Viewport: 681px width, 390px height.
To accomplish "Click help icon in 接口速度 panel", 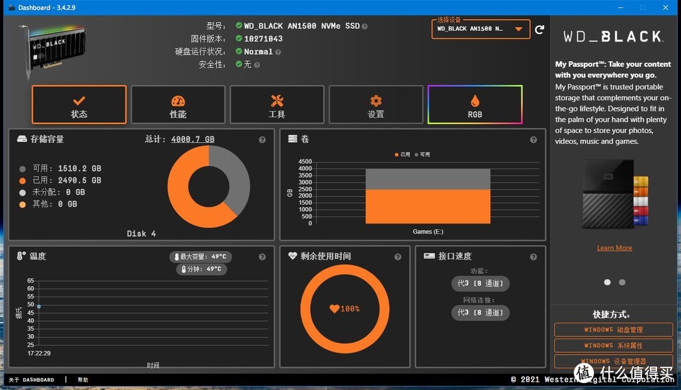I will (533, 257).
